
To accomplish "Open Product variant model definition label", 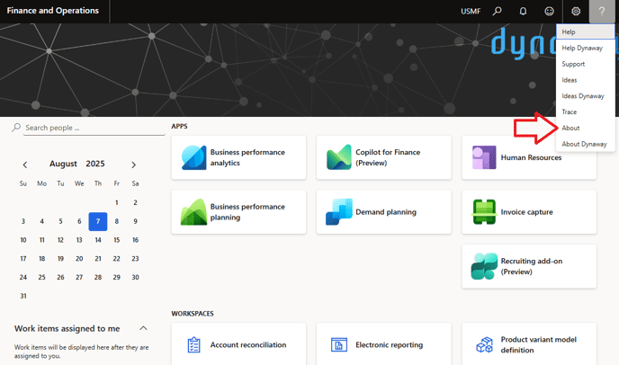I will 538,345.
